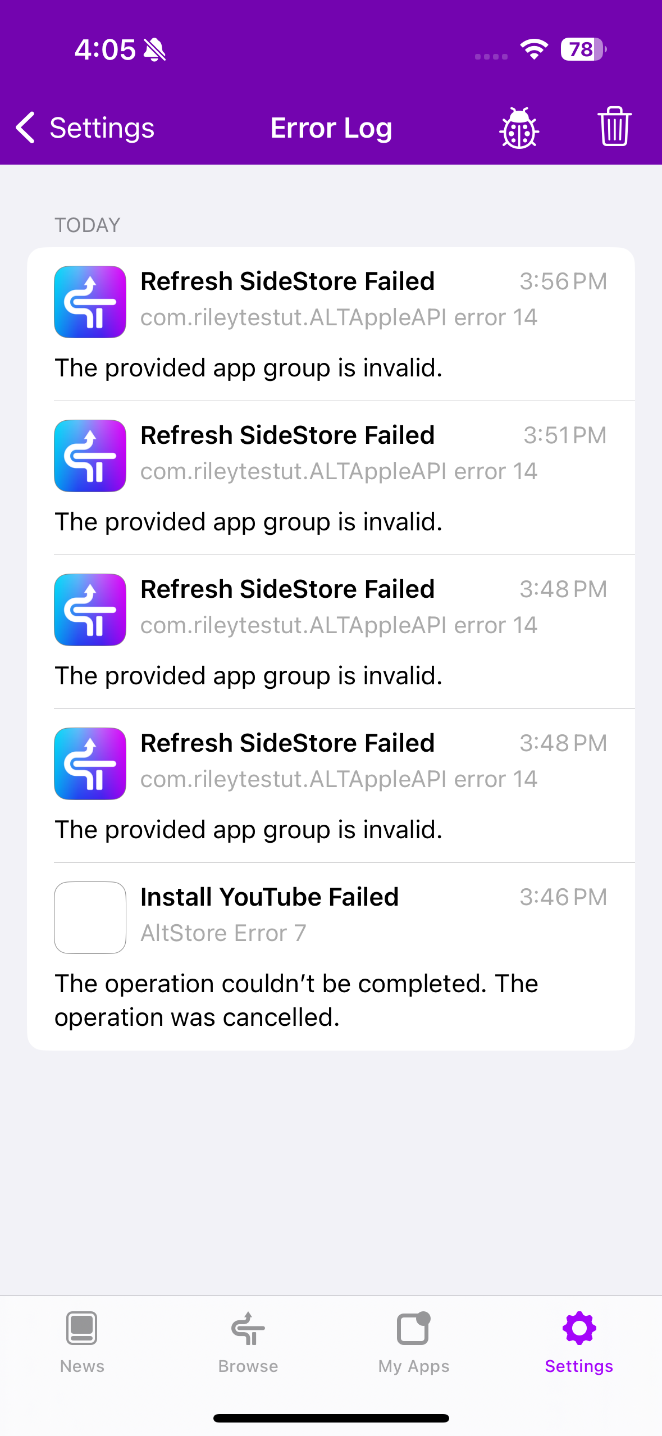Tap the SideStore icon on the 3:56 PM error
The width and height of the screenshot is (662, 1436).
click(x=90, y=302)
